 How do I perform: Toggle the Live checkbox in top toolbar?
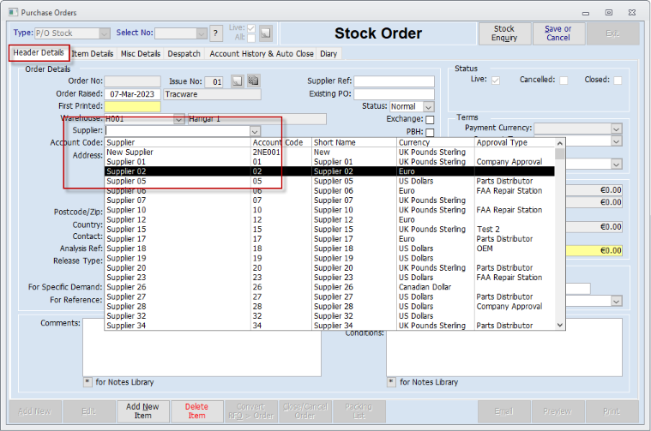[x=250, y=28]
